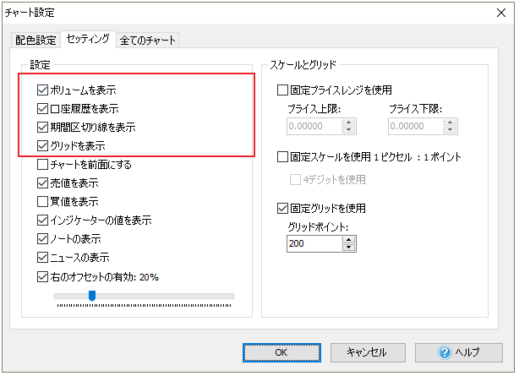This screenshot has height=376, width=519.
Task: Open the 全てのチャート tab
Action: pyautogui.click(x=149, y=41)
